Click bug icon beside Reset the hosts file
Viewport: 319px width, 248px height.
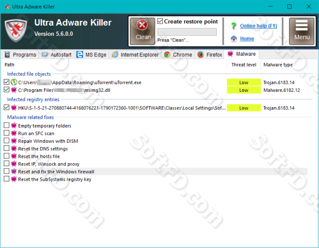[x=14, y=156]
